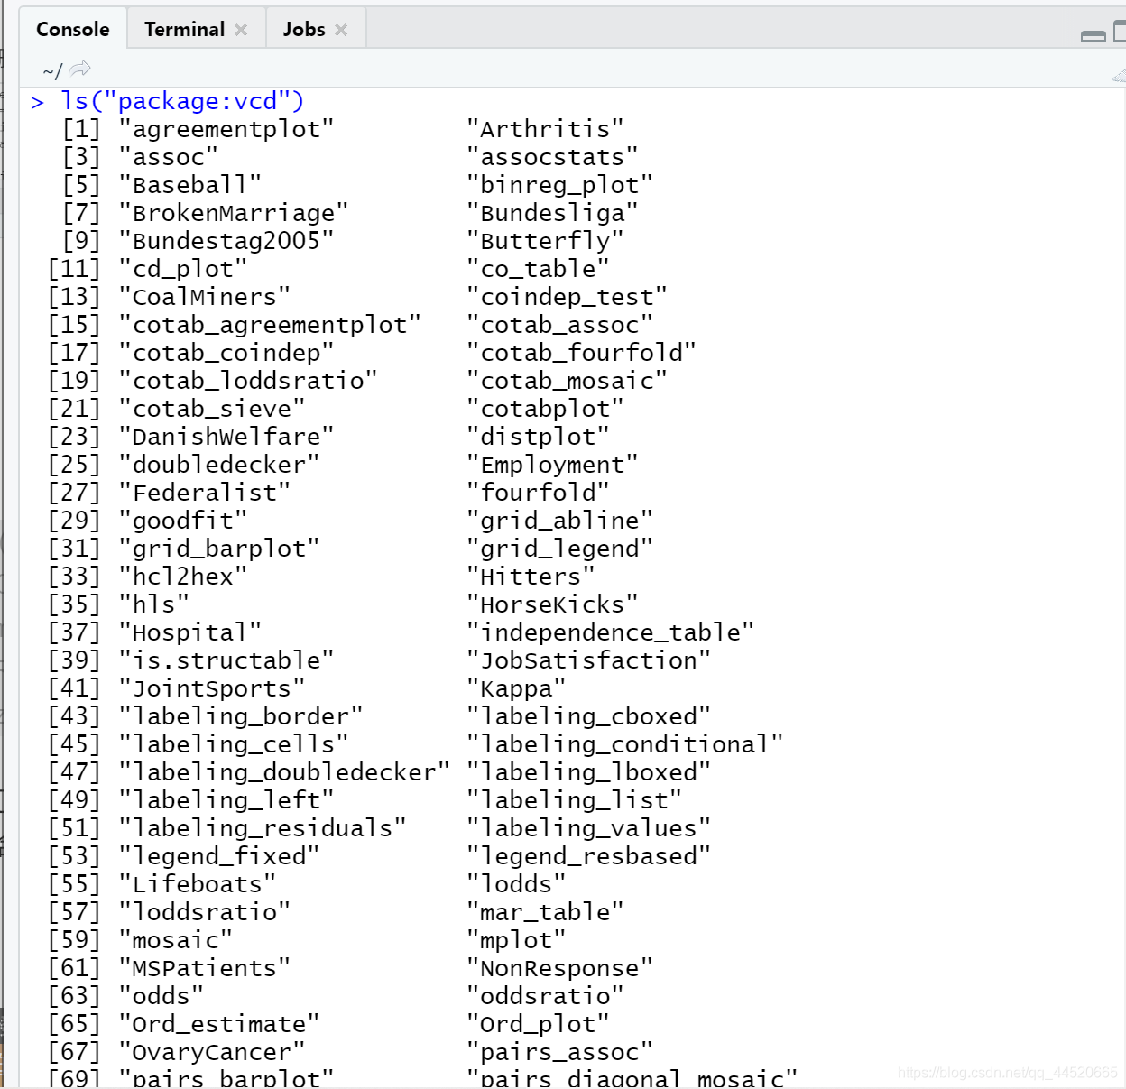Click the "grid_abline" output entry
Screen dimensions: 1126x1089
559,521
